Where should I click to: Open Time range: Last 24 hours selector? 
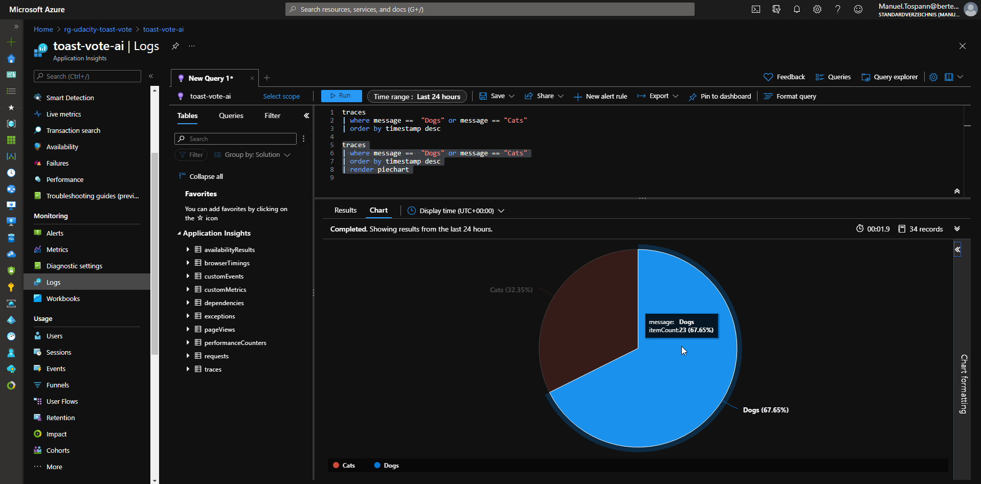tap(417, 96)
